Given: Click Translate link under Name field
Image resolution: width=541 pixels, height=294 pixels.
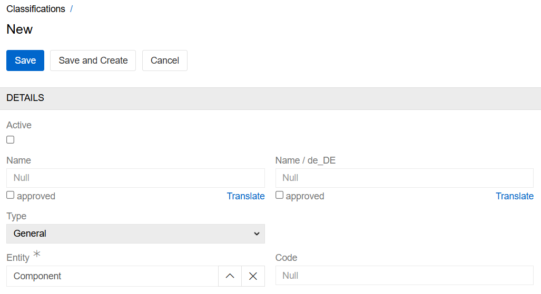Looking at the screenshot, I should [245, 196].
